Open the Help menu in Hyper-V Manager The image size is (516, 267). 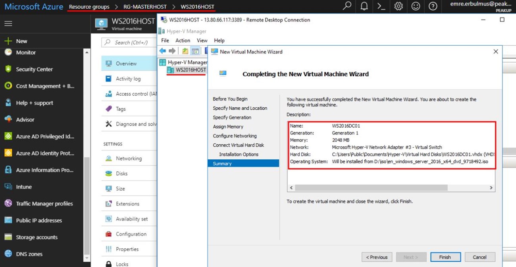click(x=219, y=41)
